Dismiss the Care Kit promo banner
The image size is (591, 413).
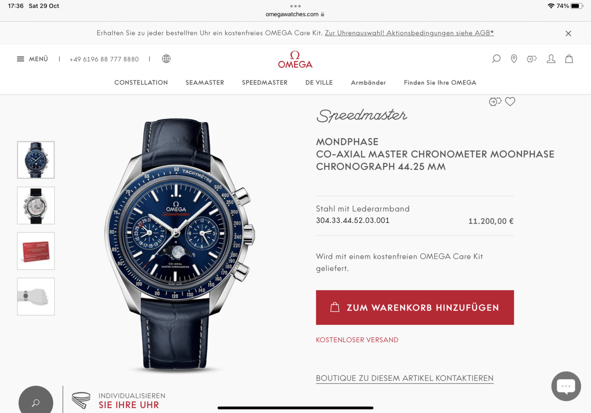tap(568, 33)
